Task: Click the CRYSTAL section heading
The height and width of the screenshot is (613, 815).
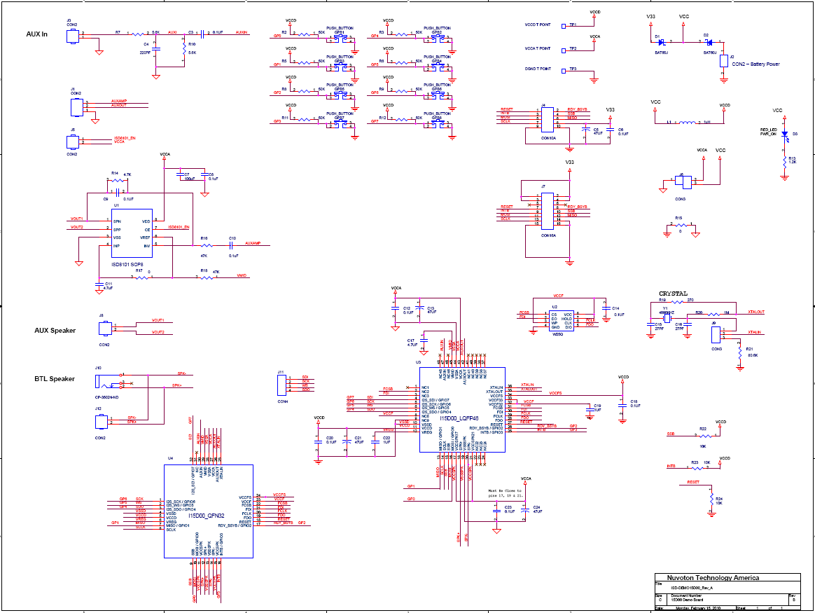Action: 673,294
